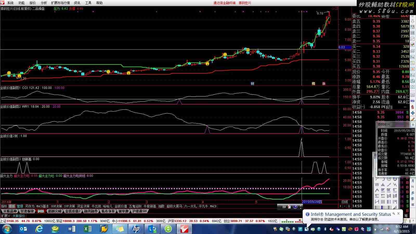Switch to 超级大黑马 template
416x234 pixels.
[x=174, y=206]
